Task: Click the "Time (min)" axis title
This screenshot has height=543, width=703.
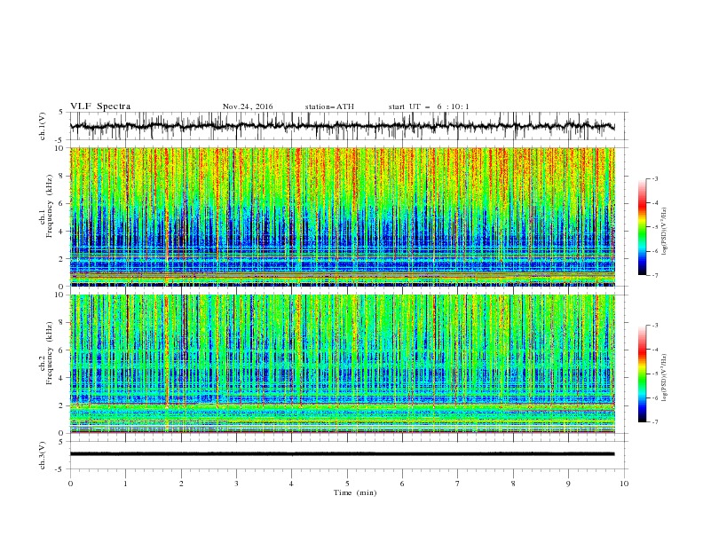Action: click(355, 492)
